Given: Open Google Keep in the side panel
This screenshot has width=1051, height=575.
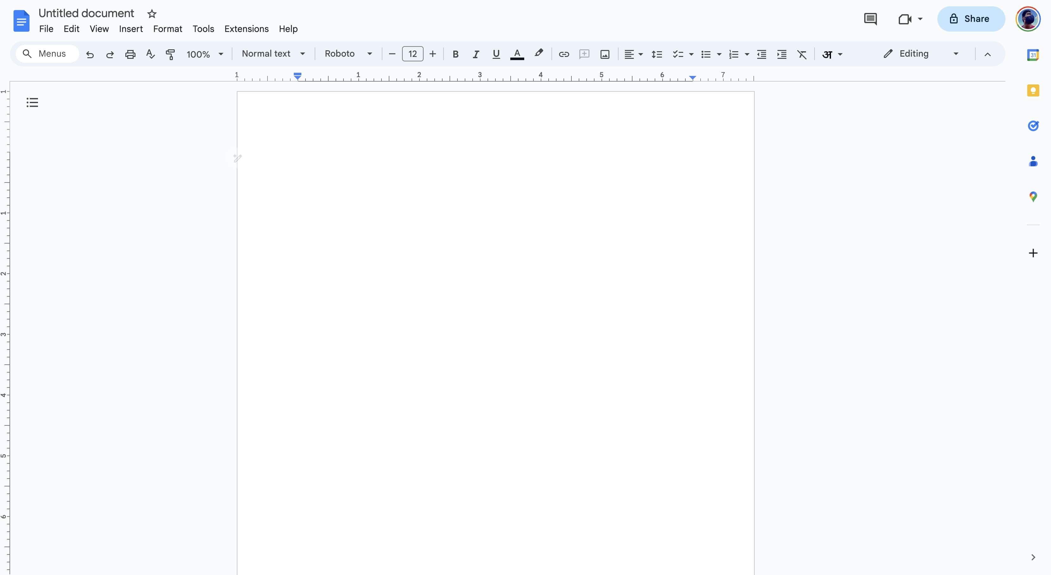Looking at the screenshot, I should coord(1033,90).
